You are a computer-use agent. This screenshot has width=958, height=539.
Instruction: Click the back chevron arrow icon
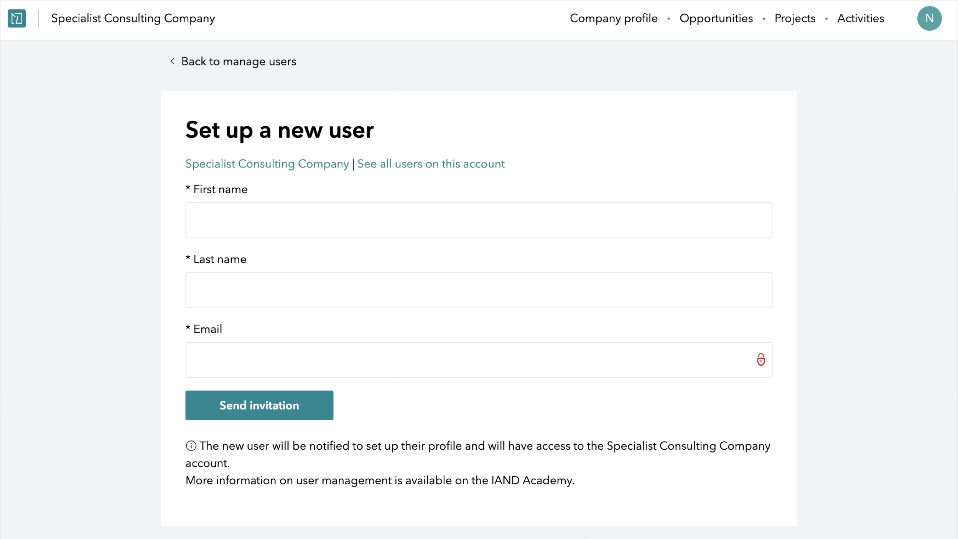[172, 61]
